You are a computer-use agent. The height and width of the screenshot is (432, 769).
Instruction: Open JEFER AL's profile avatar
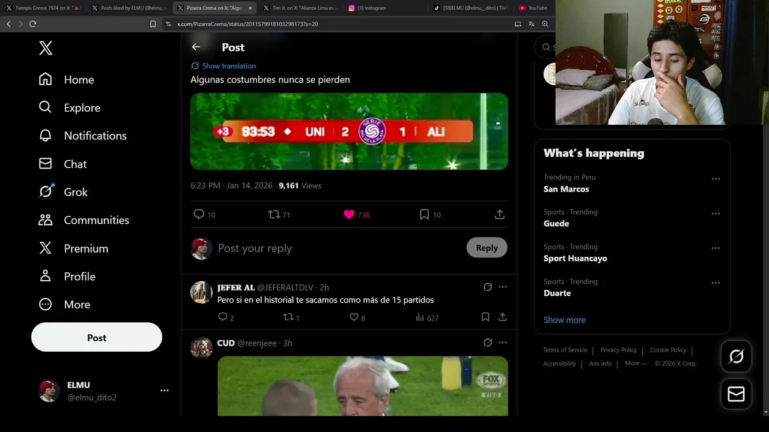click(x=201, y=292)
